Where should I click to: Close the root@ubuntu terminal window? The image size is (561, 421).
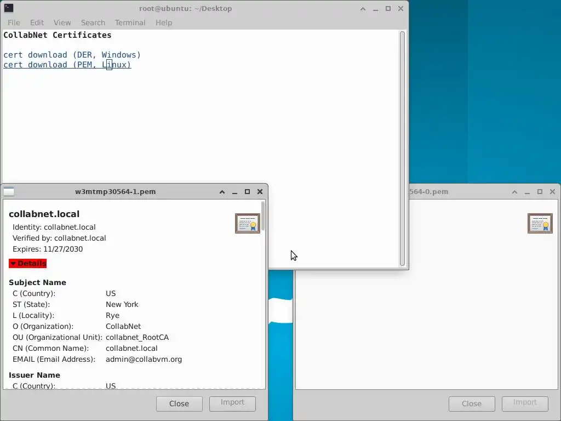(400, 9)
